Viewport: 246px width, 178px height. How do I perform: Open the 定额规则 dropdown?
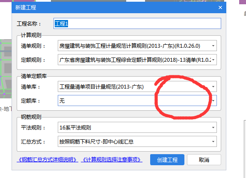point(137,60)
